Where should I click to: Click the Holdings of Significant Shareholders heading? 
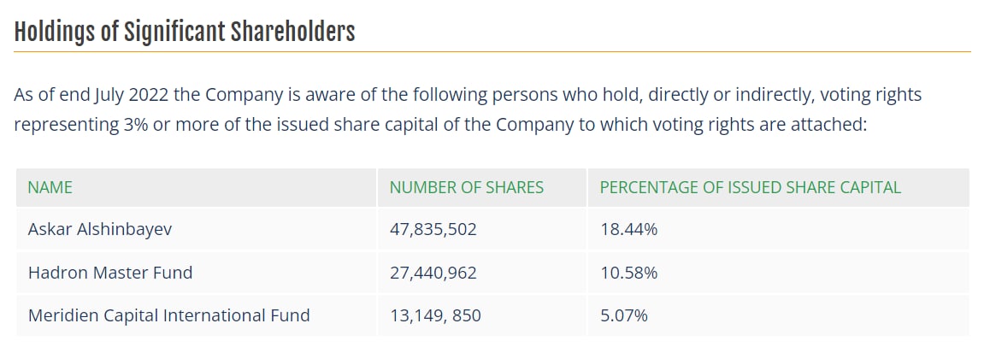tap(185, 32)
